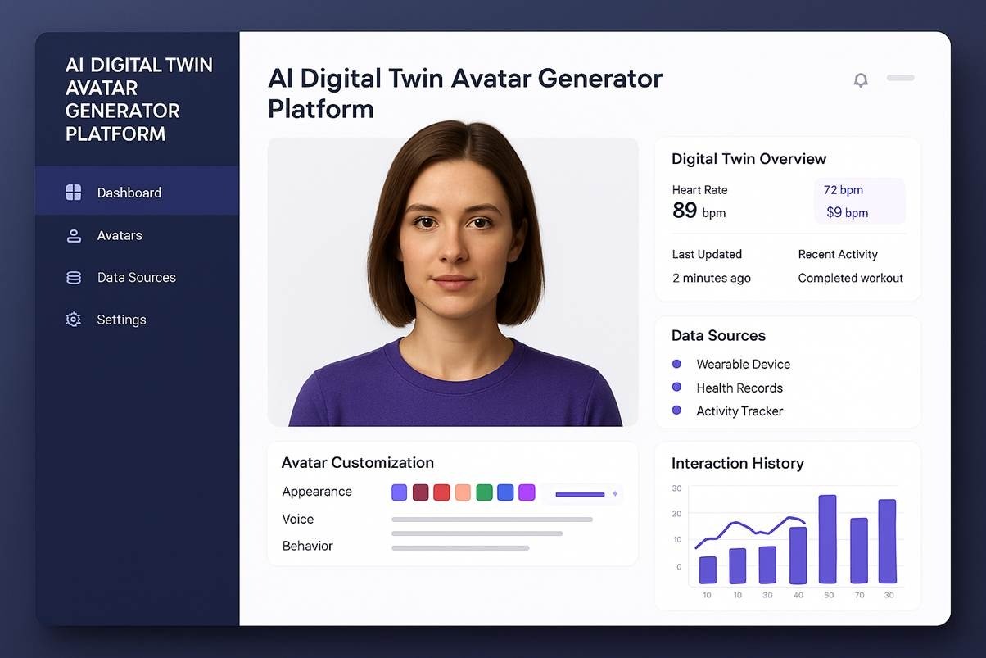Pick the green appearance color swatch

[484, 492]
